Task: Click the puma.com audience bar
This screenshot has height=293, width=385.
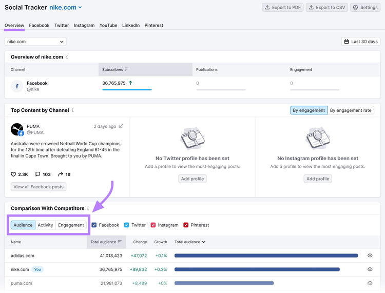Action: coord(224,283)
